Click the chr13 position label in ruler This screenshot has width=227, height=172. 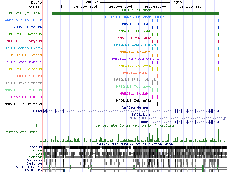(36, 6)
